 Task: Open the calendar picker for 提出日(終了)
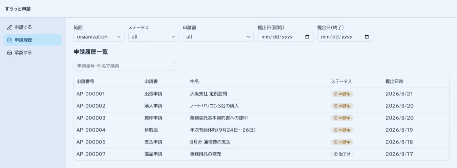click(x=367, y=37)
